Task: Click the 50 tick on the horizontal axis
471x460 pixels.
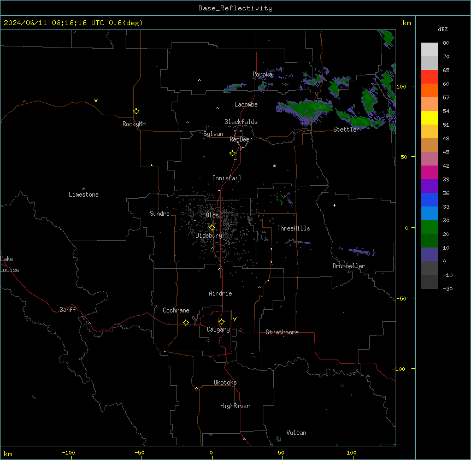Action: pos(281,453)
